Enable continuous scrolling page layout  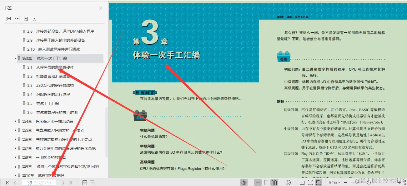pyautogui.click(x=258, y=182)
